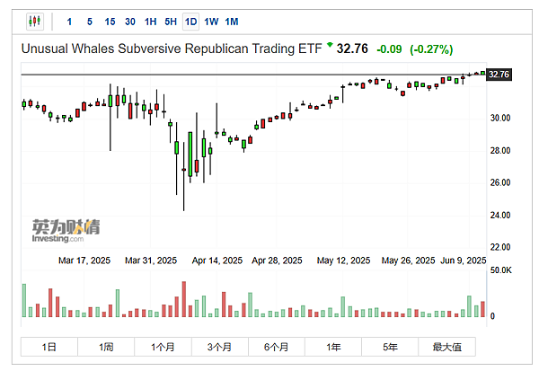Show maximum range with 最大值
Image resolution: width=539 pixels, height=371 pixels.
[x=446, y=347]
